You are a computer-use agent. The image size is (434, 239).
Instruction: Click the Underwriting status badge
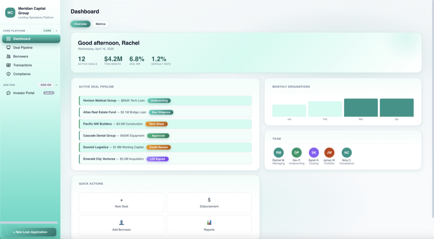click(159, 101)
